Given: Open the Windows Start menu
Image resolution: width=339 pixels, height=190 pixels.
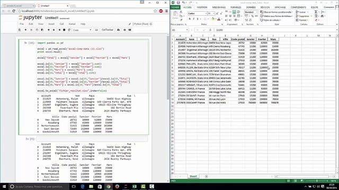Looking at the screenshot, I should pyautogui.click(x=4, y=186).
